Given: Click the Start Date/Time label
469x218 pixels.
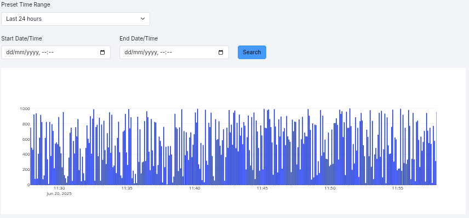Looking at the screenshot, I should (x=21, y=38).
